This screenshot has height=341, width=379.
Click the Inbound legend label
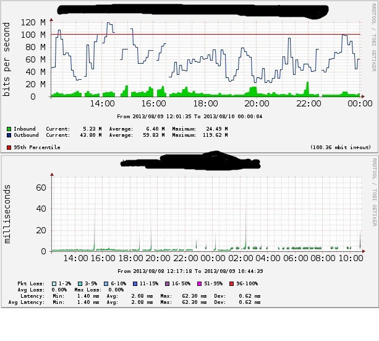[24, 129]
